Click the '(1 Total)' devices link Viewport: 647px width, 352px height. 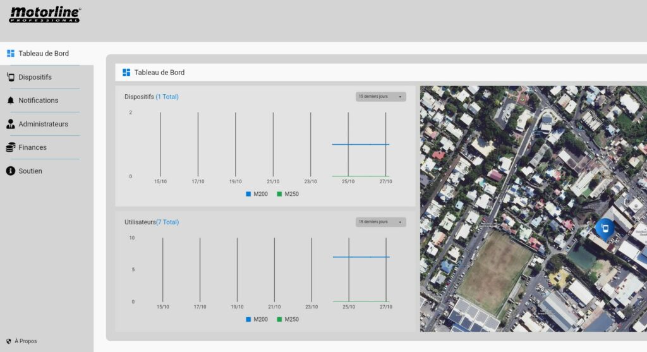tap(167, 97)
